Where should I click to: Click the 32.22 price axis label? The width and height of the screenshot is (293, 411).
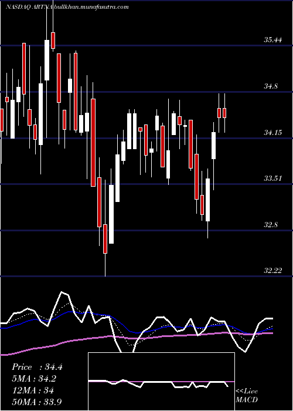click(273, 271)
